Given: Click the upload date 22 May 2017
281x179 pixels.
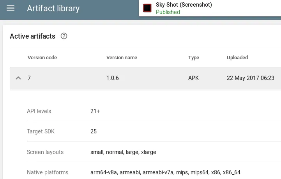Looking at the screenshot, I should (x=251, y=78).
